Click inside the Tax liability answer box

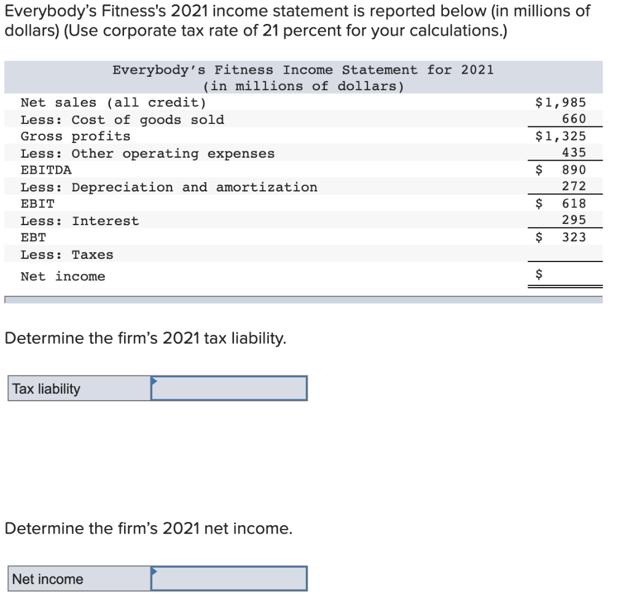point(229,388)
